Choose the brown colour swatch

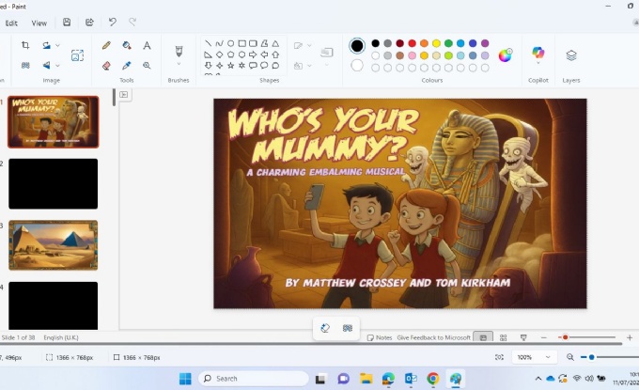399,55
